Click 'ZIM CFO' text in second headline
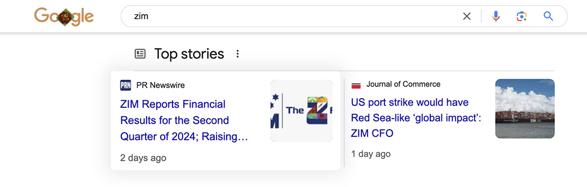 click(372, 133)
